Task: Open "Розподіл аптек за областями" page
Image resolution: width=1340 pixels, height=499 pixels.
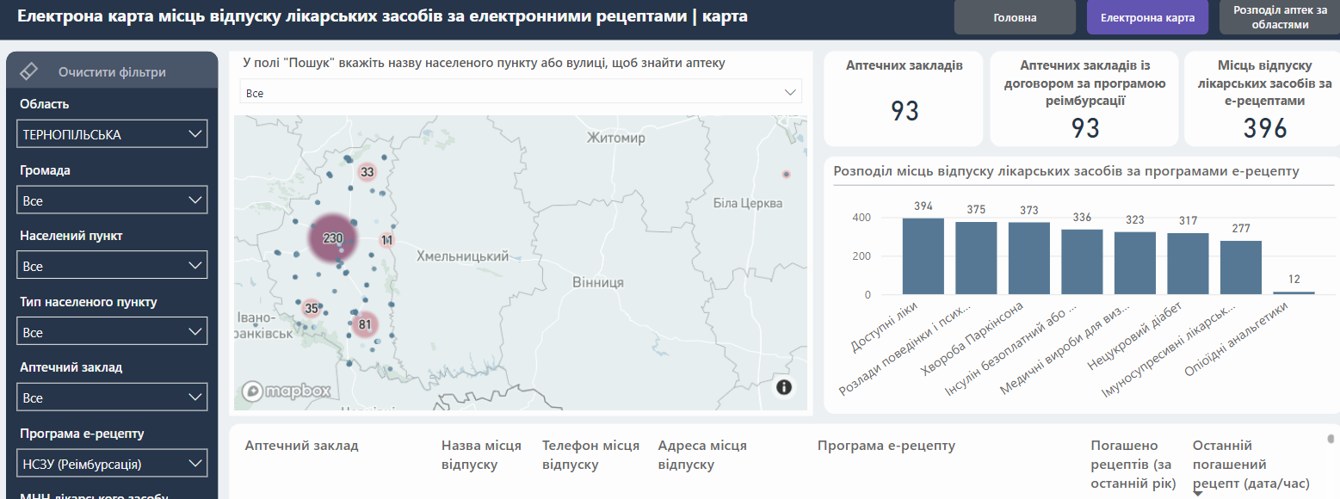Action: (x=1281, y=17)
